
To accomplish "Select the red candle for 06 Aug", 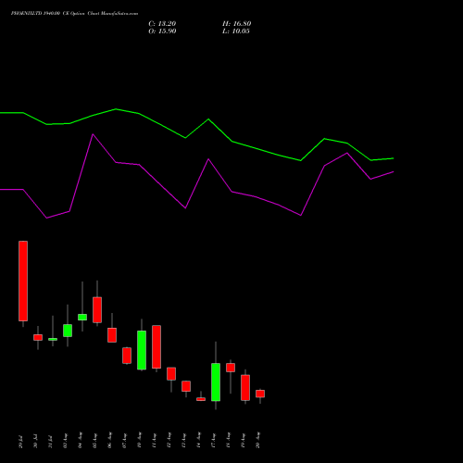I will 112,335.
